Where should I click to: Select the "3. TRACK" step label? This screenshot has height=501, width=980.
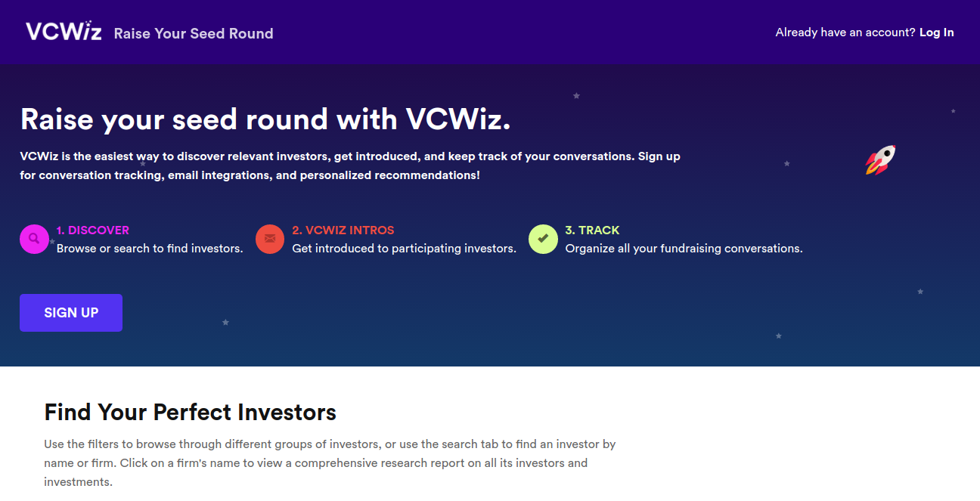click(x=592, y=230)
